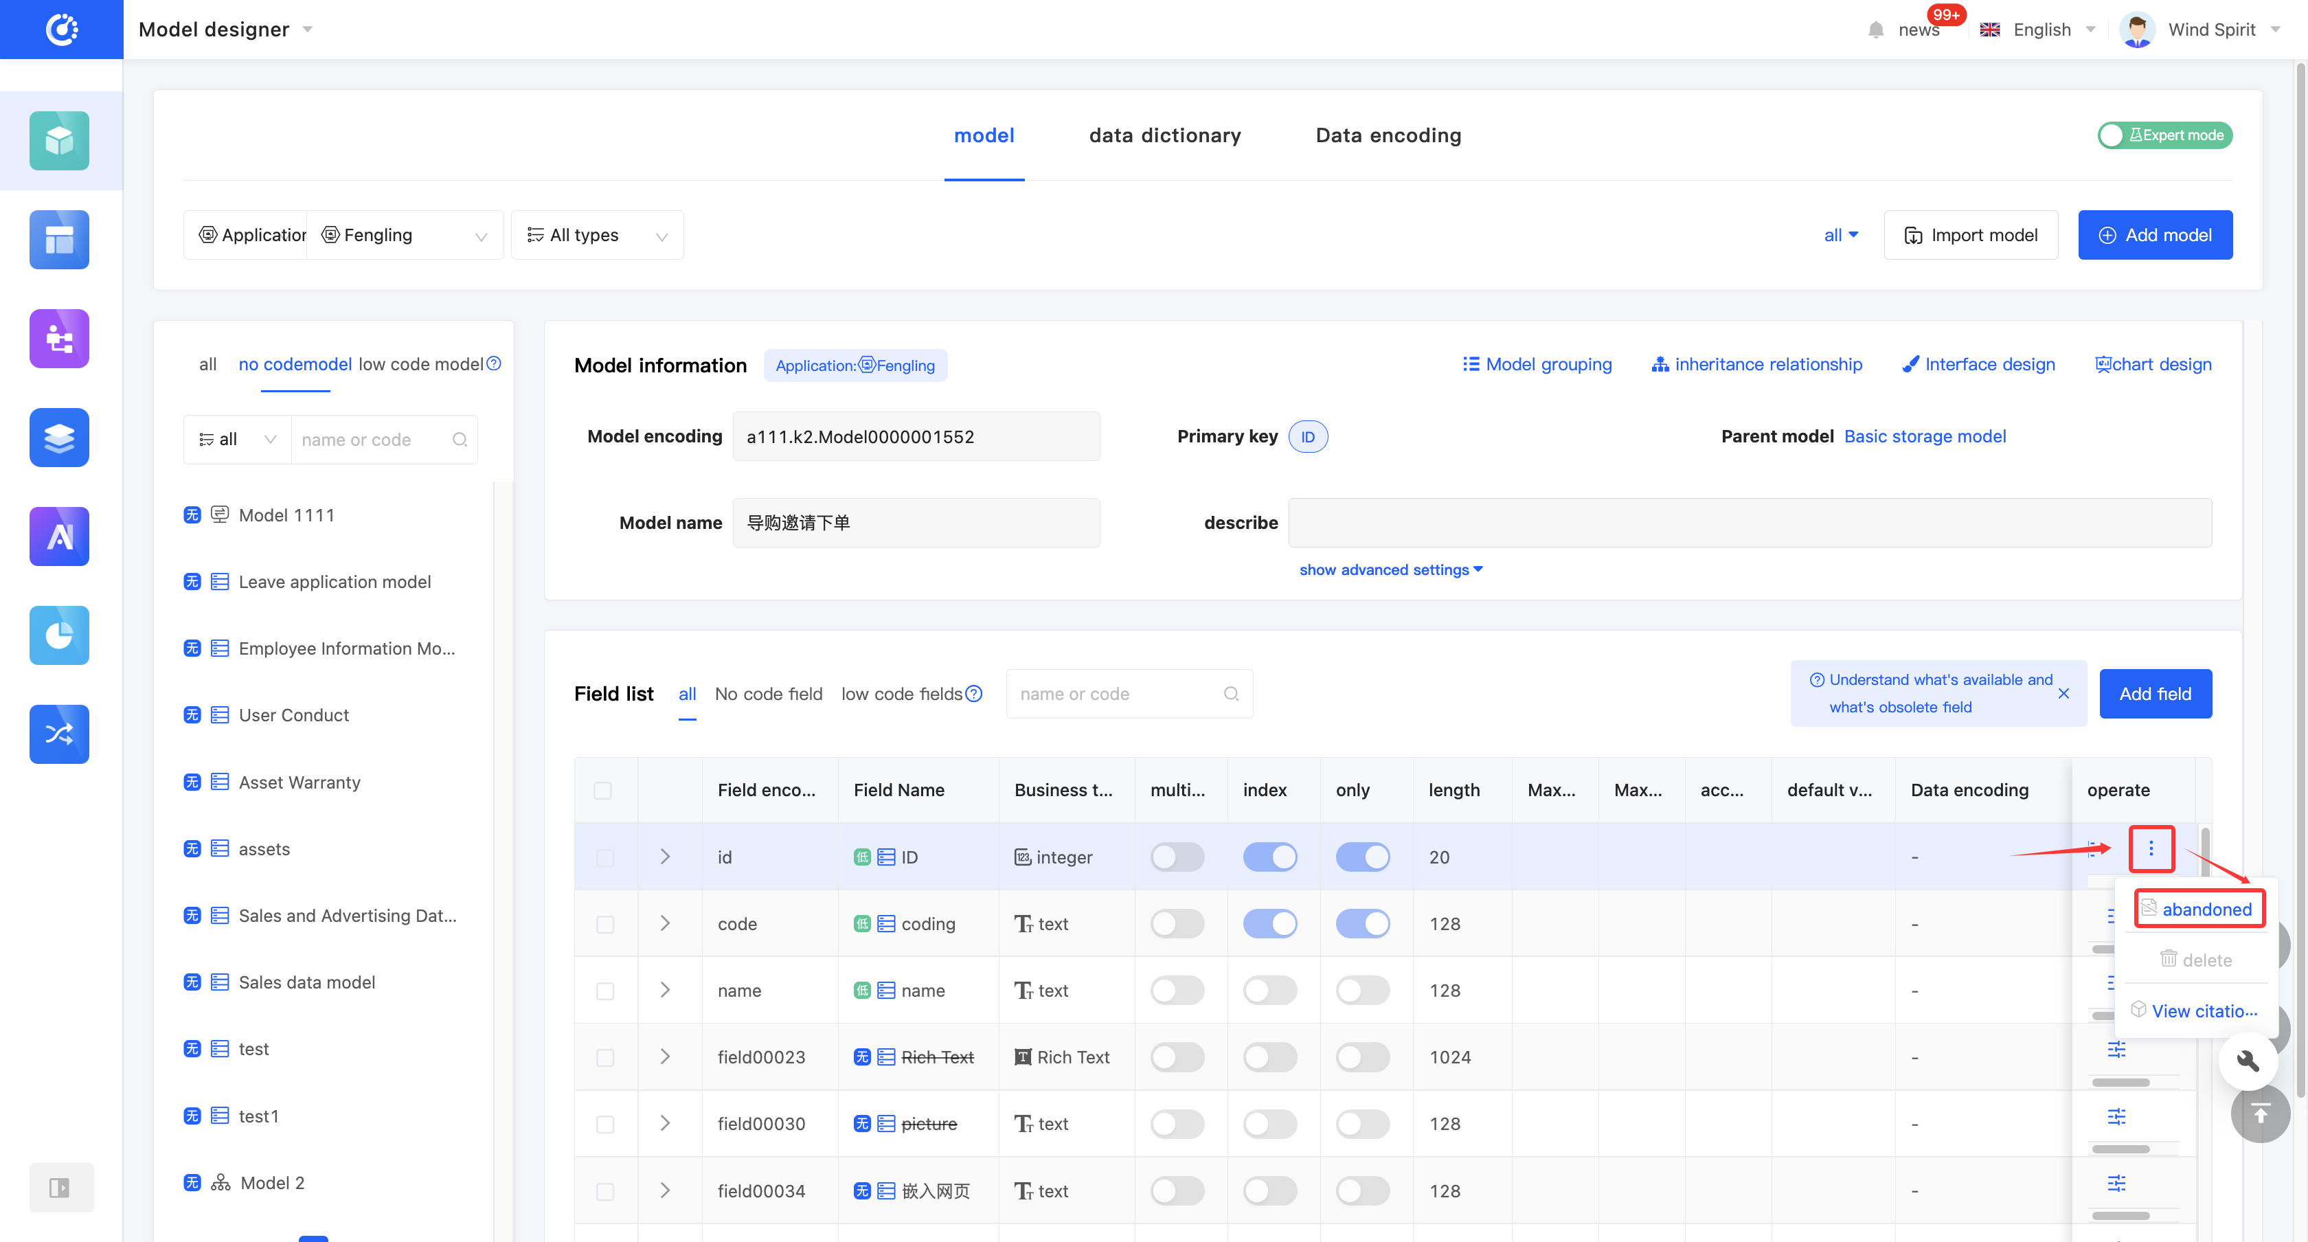Screen dimensions: 2308x1242
Task: Check the checkbox for name field row
Action: [604, 991]
